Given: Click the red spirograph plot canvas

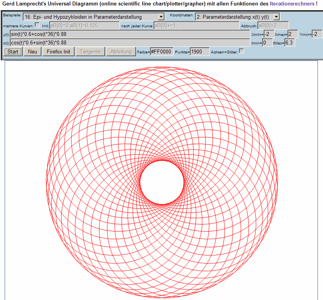Looking at the screenshot, I should click(161, 180).
